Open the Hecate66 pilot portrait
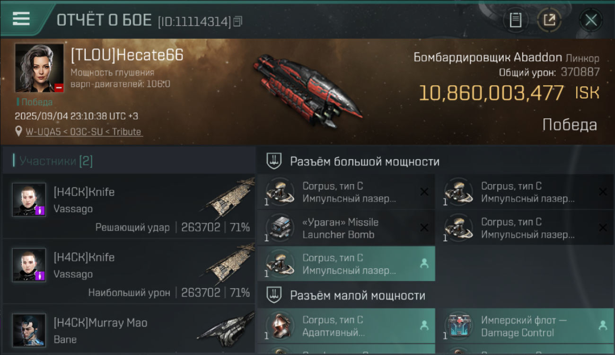Screen dimensions: 615x355 (x=39, y=68)
